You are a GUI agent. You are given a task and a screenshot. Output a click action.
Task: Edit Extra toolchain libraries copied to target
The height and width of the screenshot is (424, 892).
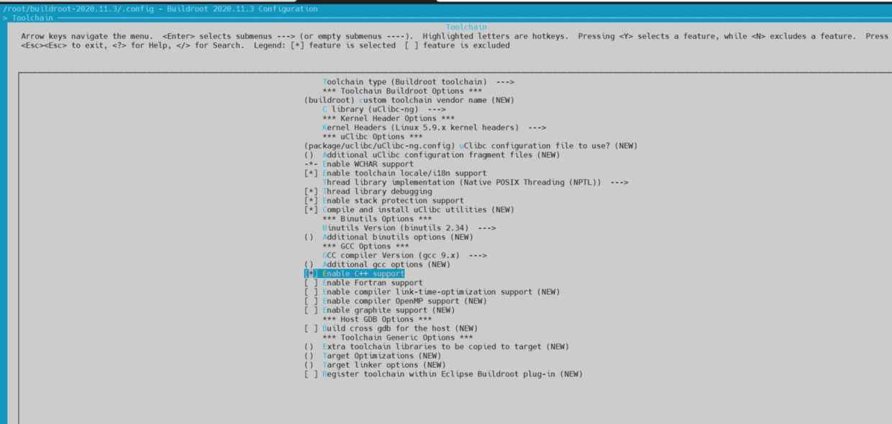(437, 346)
